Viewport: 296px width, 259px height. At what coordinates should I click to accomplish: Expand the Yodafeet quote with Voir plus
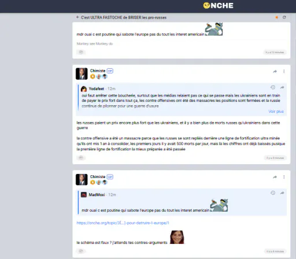coord(276,112)
